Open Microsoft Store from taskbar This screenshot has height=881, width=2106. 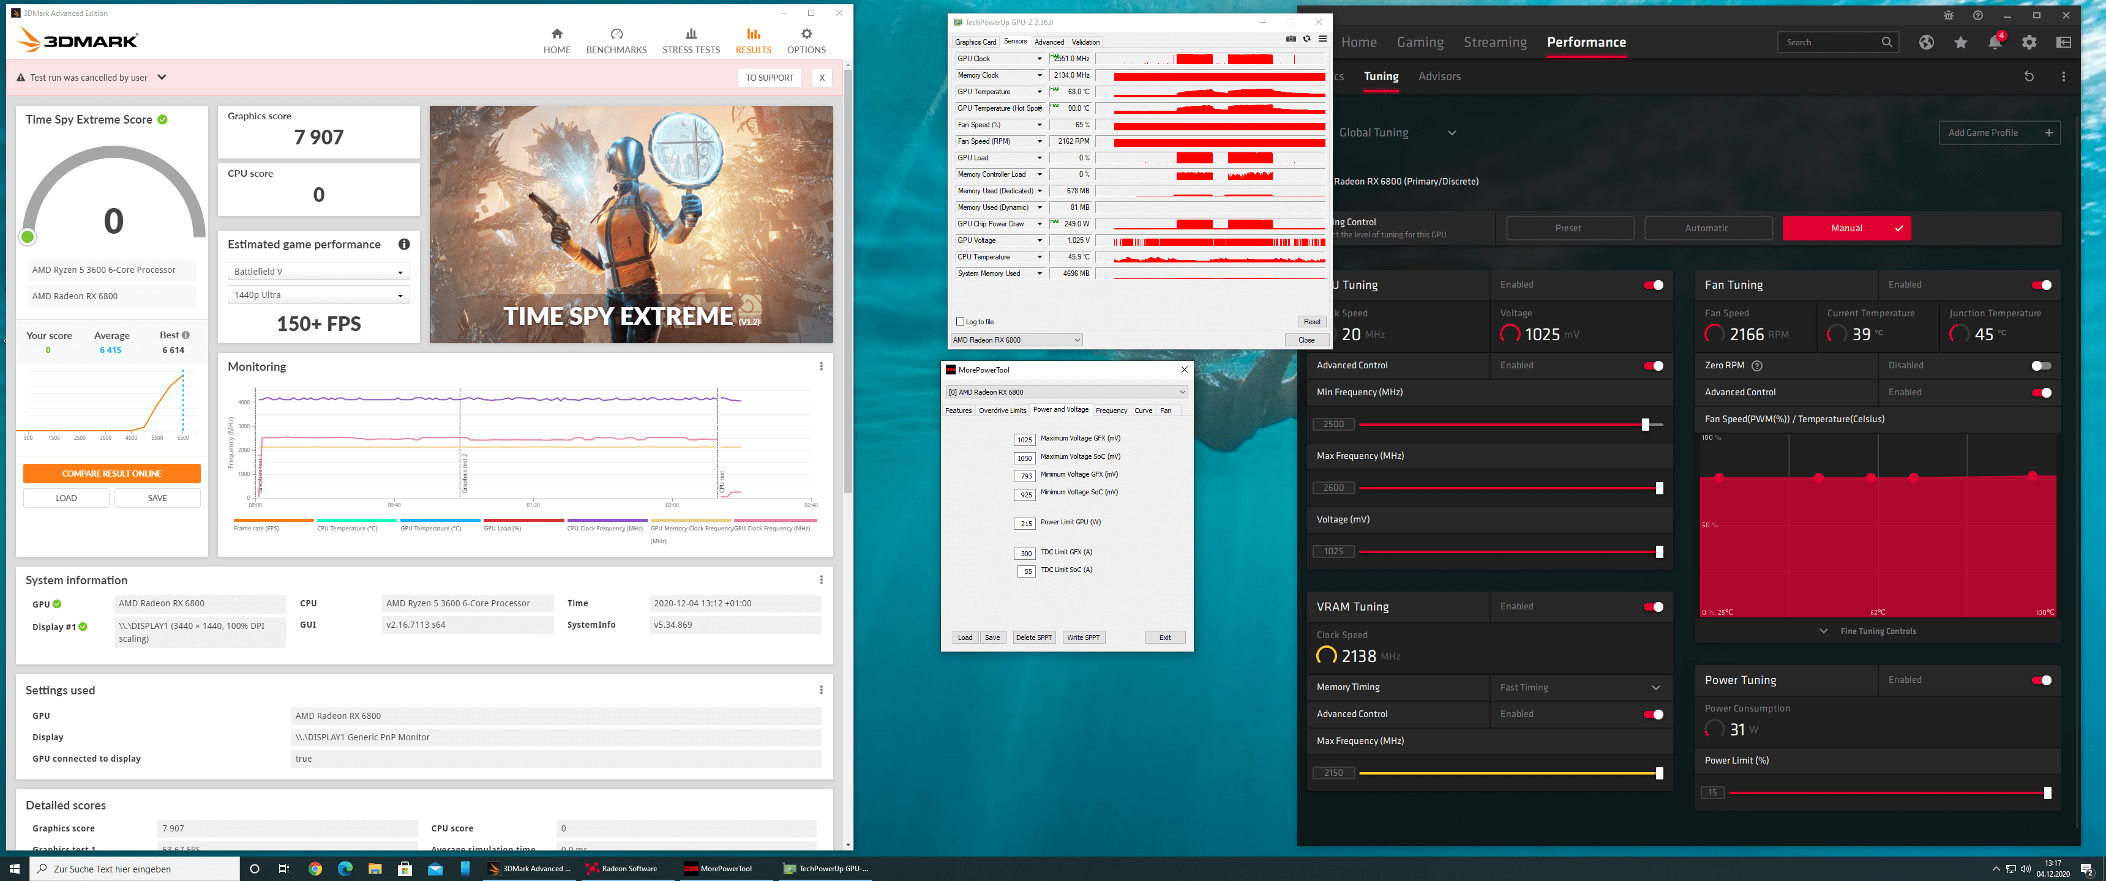click(405, 869)
